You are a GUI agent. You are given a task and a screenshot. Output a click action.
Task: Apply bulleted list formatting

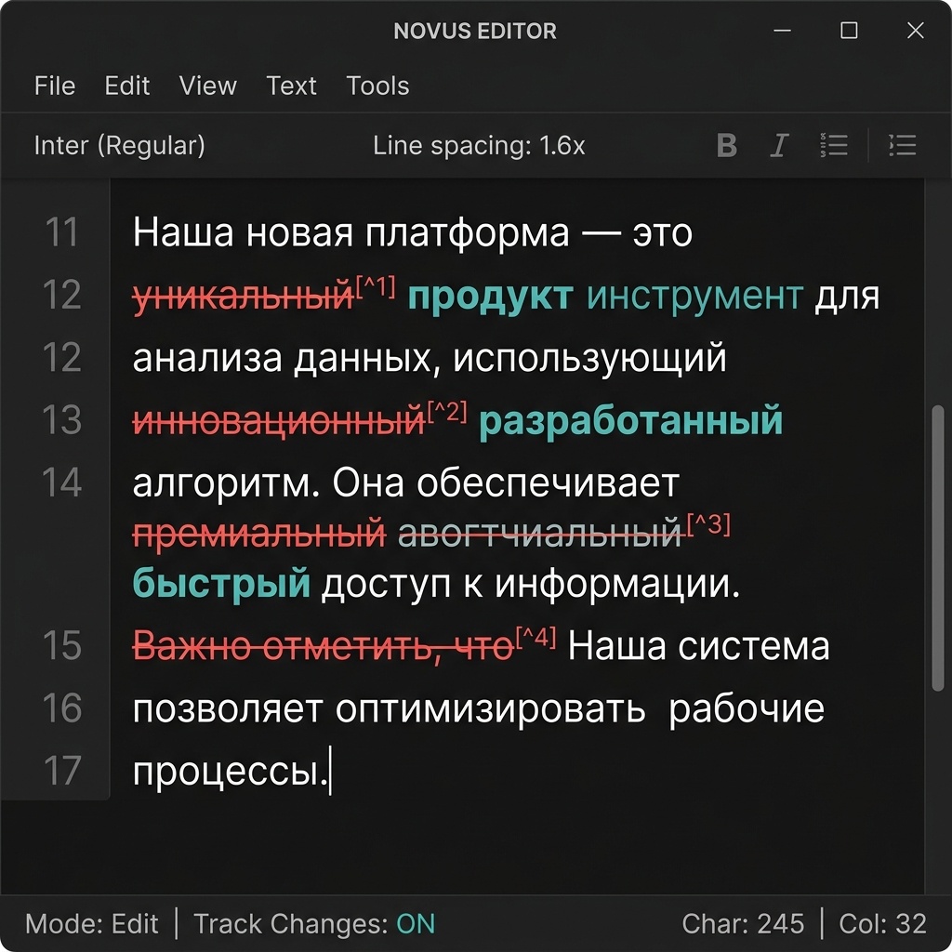(x=902, y=145)
